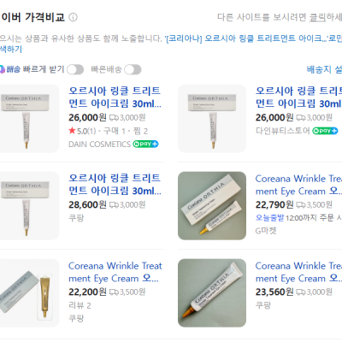The height and width of the screenshot is (342, 342).
Task: Click the N pay badge beside 다인뷰티스토어
Action: click(x=325, y=131)
